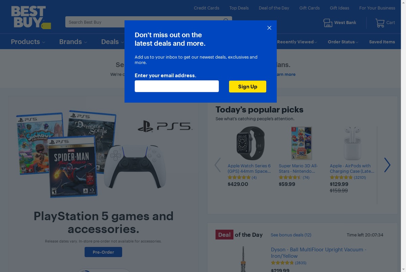Open Super Mario 3D All-Stars image

point(301,143)
